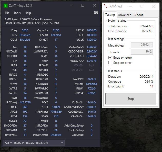Click the Error count value 11
Image resolution: width=162 pixels, height=152 pixels.
click(151, 86)
